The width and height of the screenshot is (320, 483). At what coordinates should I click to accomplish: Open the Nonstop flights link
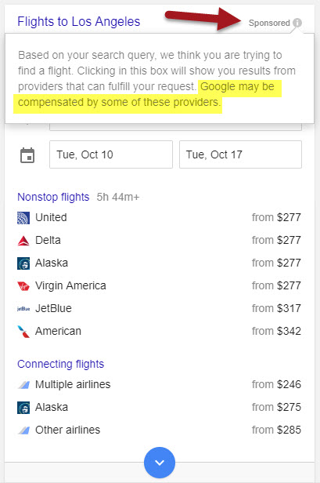coord(53,197)
